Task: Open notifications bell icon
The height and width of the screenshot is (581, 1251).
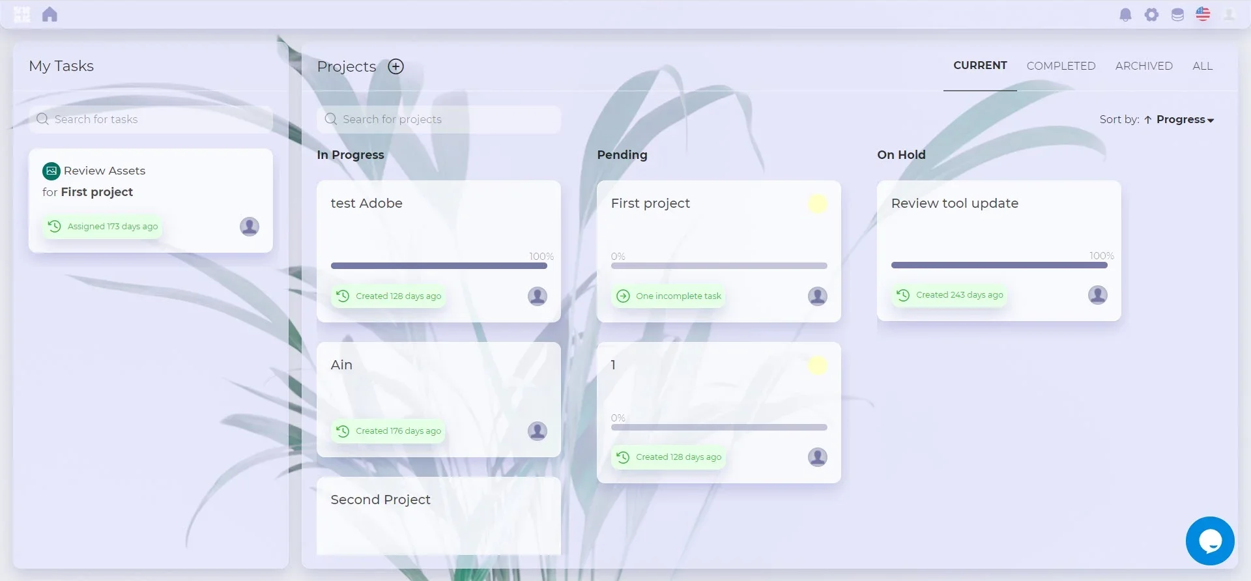Action: pyautogui.click(x=1125, y=14)
